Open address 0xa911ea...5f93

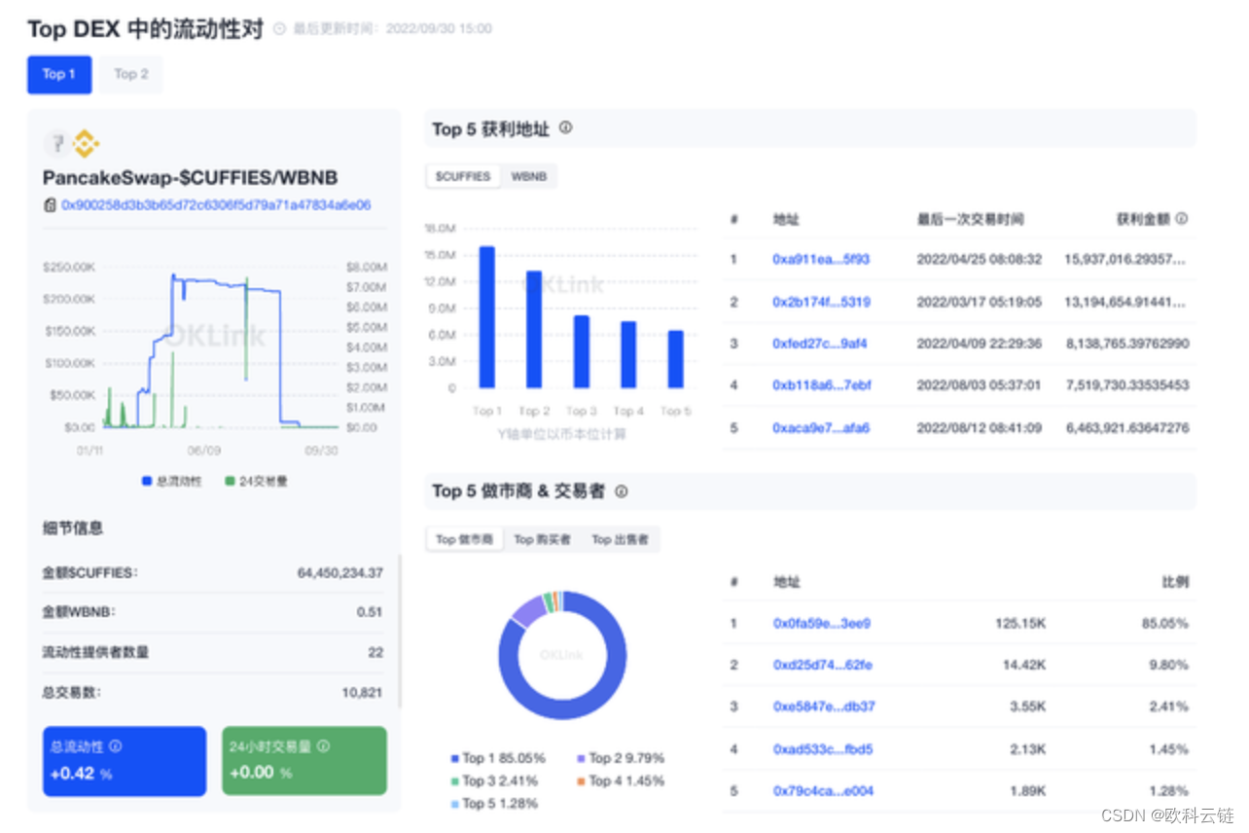point(821,260)
